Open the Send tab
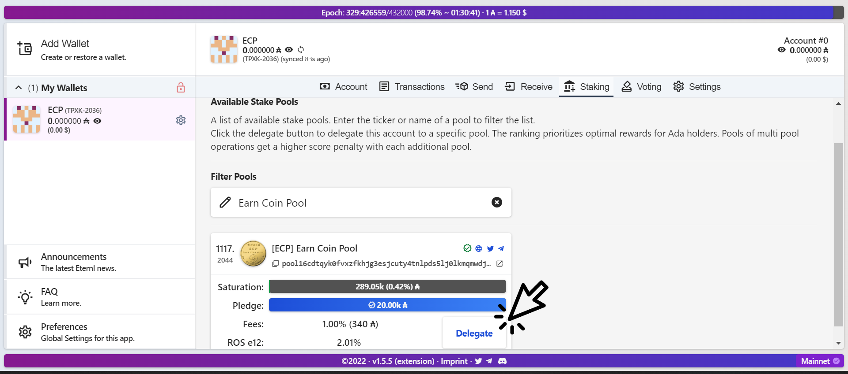This screenshot has height=374, width=848. coord(474,87)
